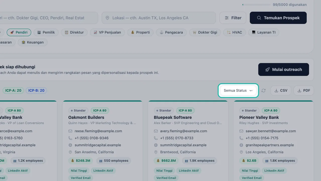Select the Pengacara quick filter chip
The image size is (321, 181).
click(171, 32)
